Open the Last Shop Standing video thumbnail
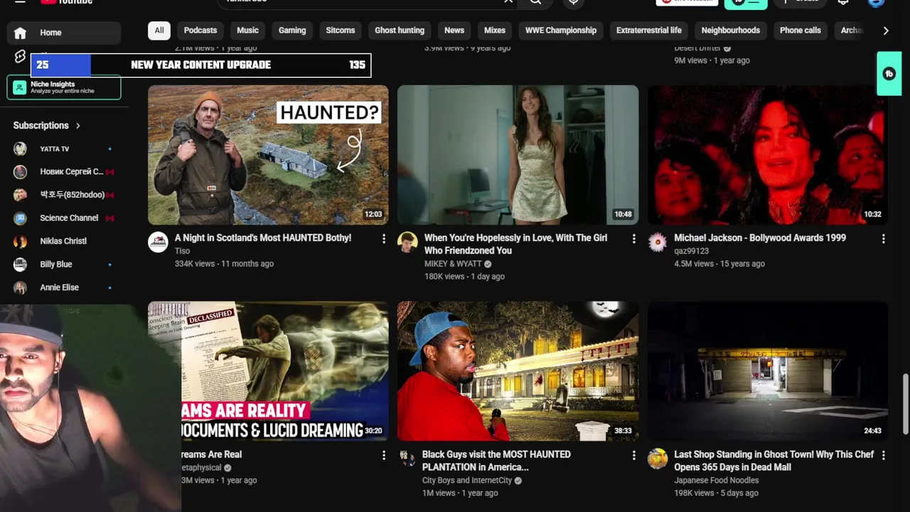Image resolution: width=910 pixels, height=512 pixels. point(768,371)
